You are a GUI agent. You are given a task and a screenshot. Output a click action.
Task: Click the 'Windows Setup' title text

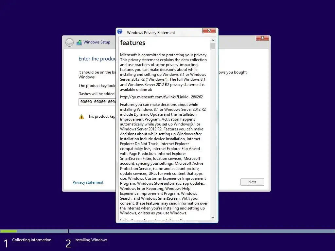(97, 42)
